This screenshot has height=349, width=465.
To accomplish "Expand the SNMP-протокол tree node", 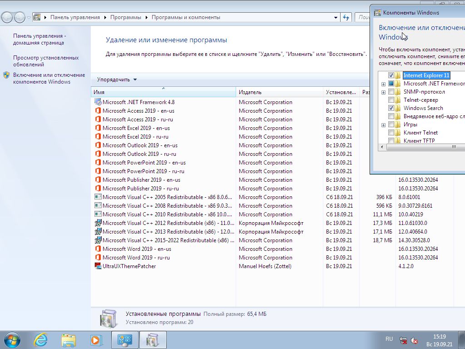I will pyautogui.click(x=383, y=92).
